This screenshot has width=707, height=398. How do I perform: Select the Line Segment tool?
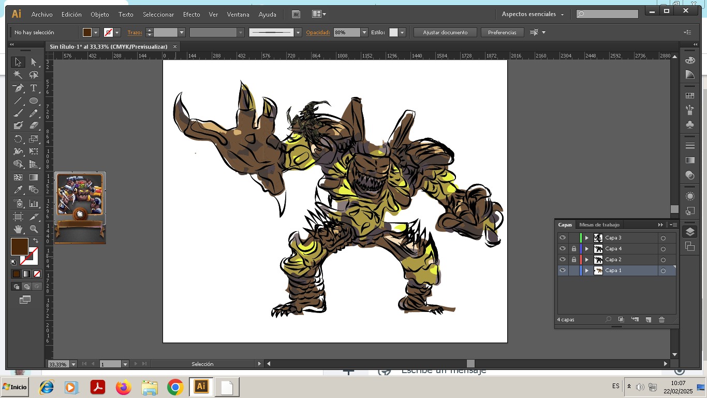coord(18,101)
